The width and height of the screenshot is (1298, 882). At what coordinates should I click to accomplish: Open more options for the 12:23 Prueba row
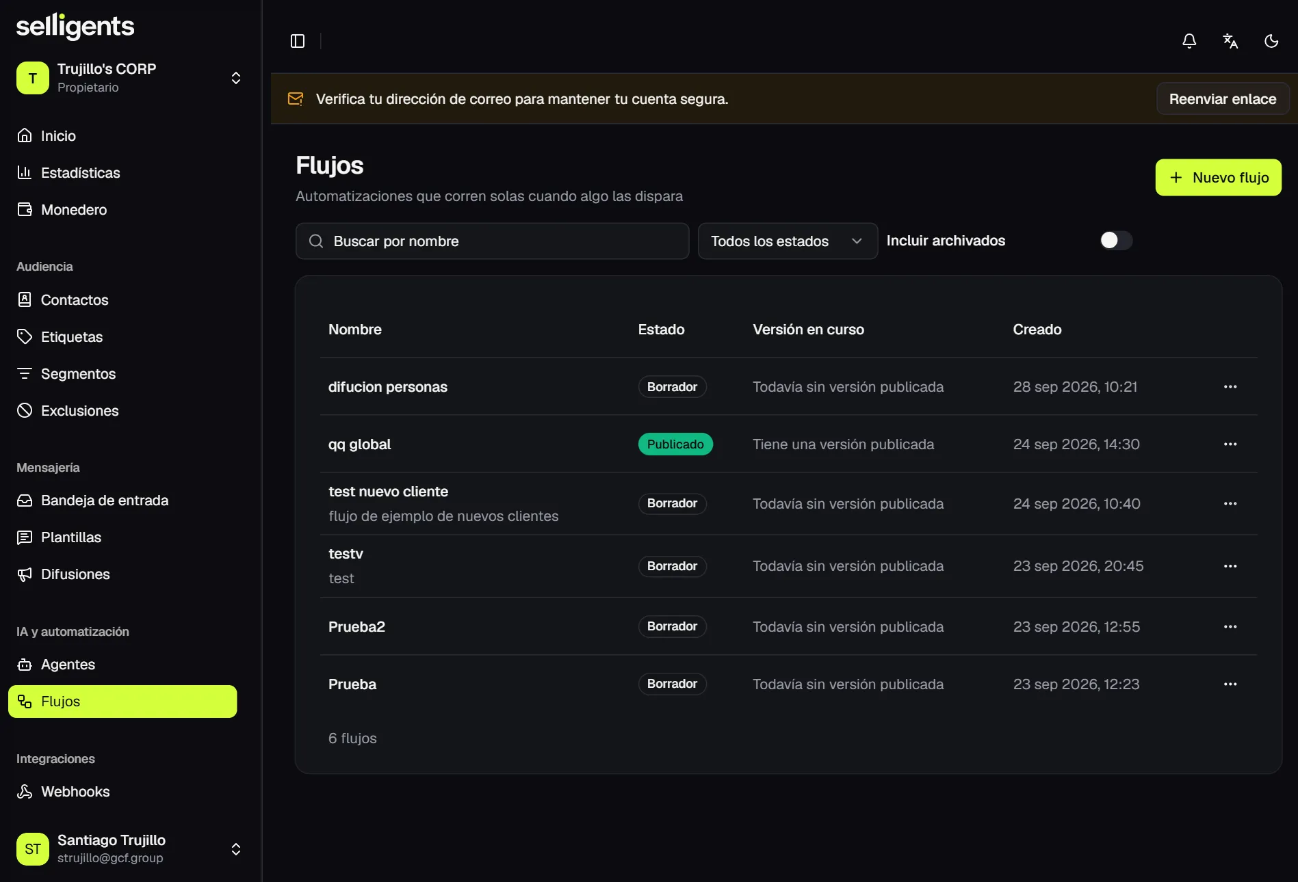(x=1230, y=684)
